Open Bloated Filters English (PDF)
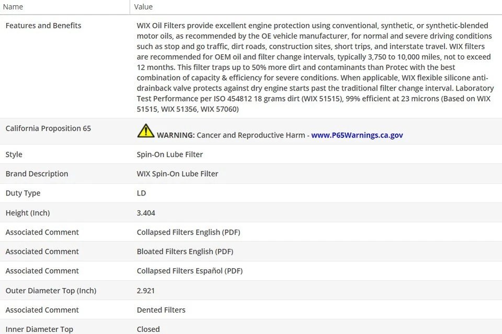 point(185,251)
